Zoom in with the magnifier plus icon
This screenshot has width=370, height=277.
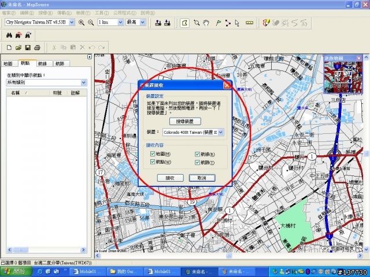[82, 23]
